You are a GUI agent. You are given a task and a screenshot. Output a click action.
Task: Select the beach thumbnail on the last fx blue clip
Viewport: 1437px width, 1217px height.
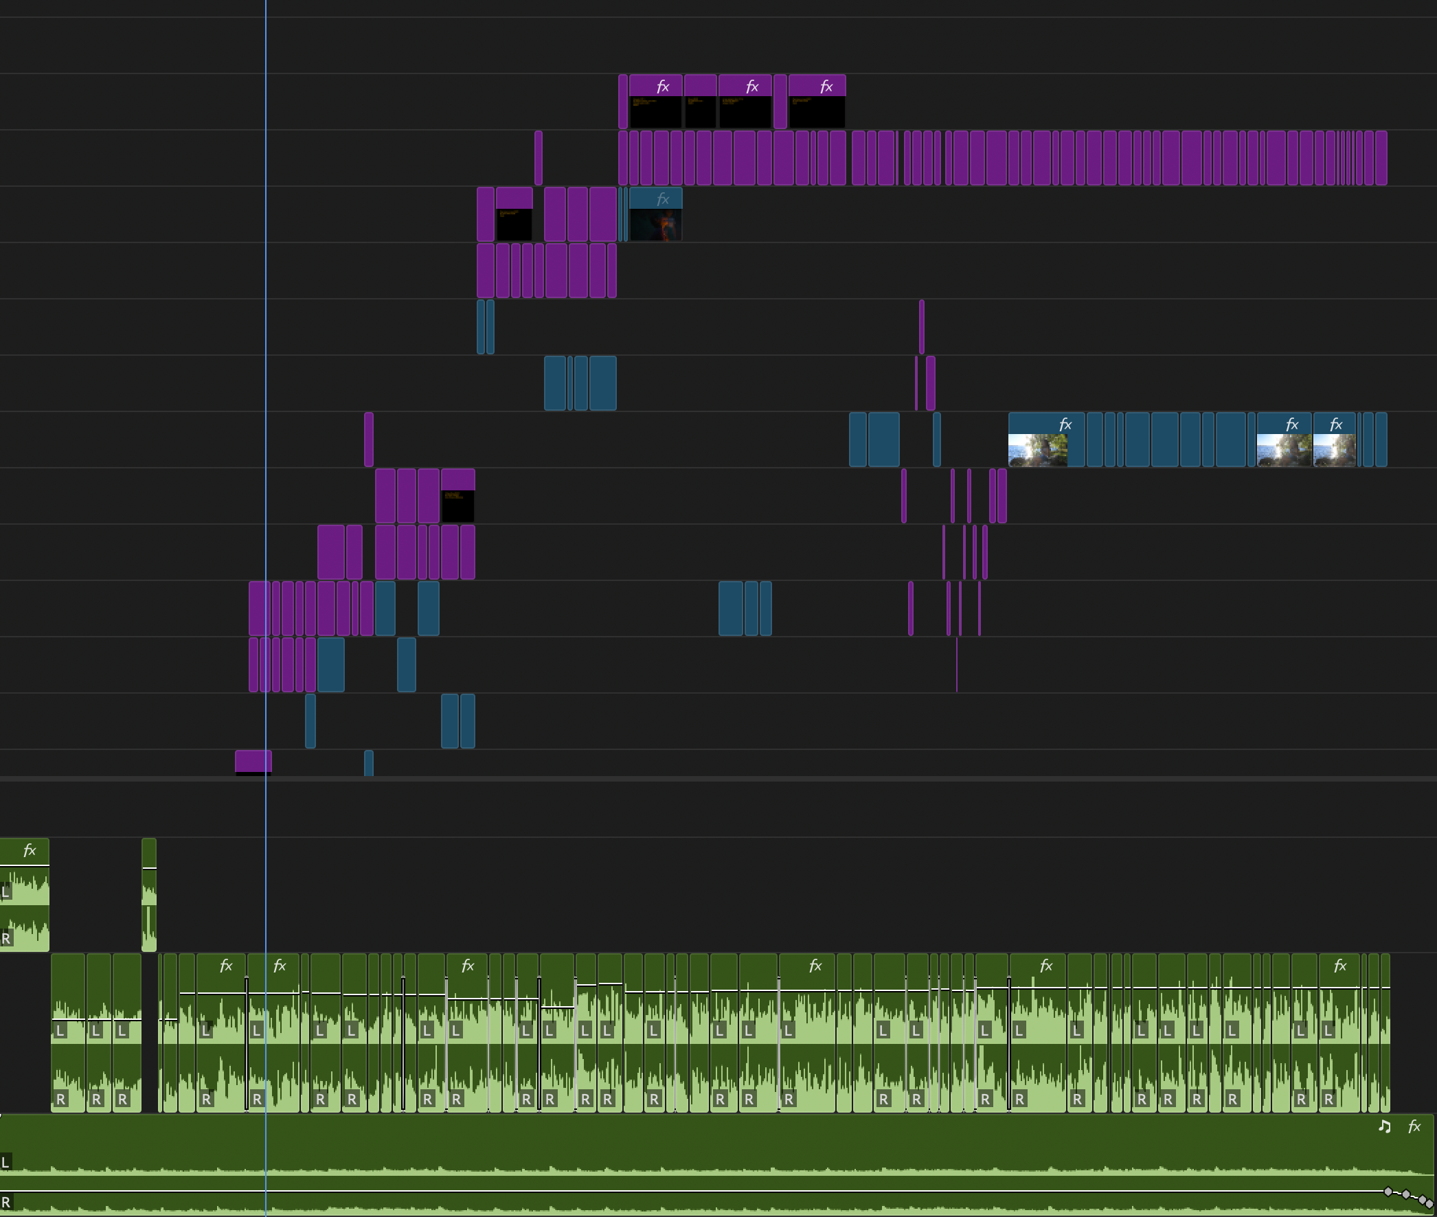click(1334, 451)
